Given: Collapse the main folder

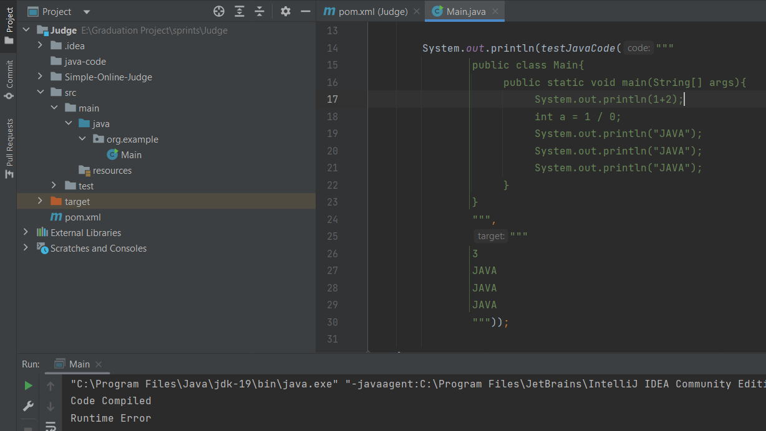Looking at the screenshot, I should tap(54, 108).
